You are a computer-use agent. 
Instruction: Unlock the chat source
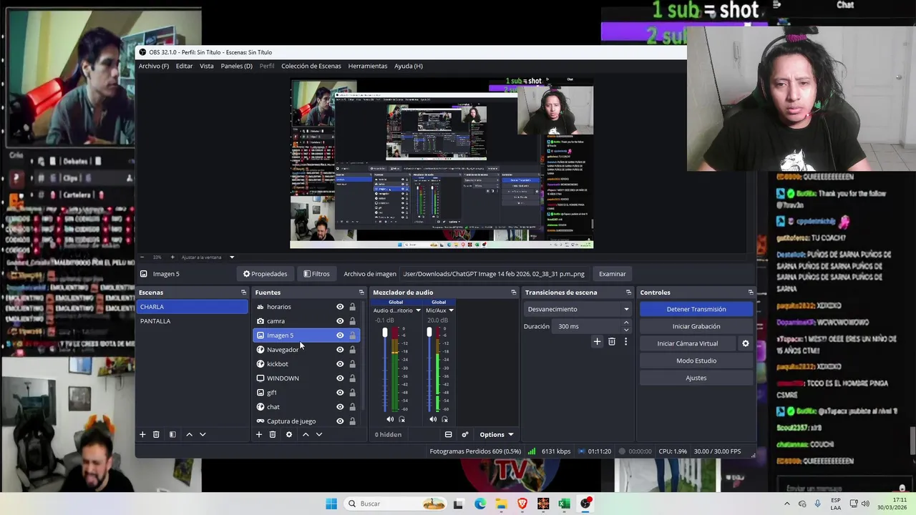[x=352, y=407]
